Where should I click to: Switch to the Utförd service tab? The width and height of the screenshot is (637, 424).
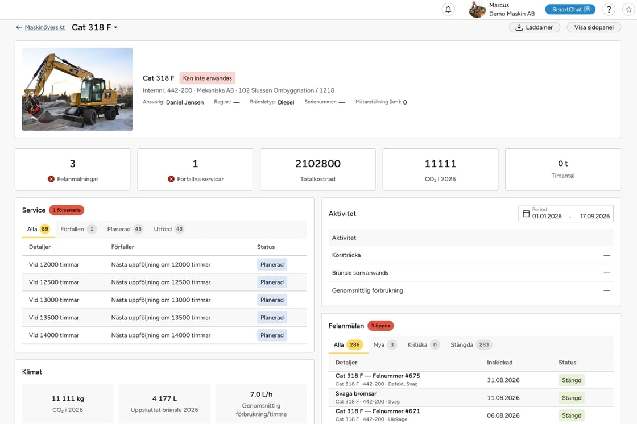(169, 229)
